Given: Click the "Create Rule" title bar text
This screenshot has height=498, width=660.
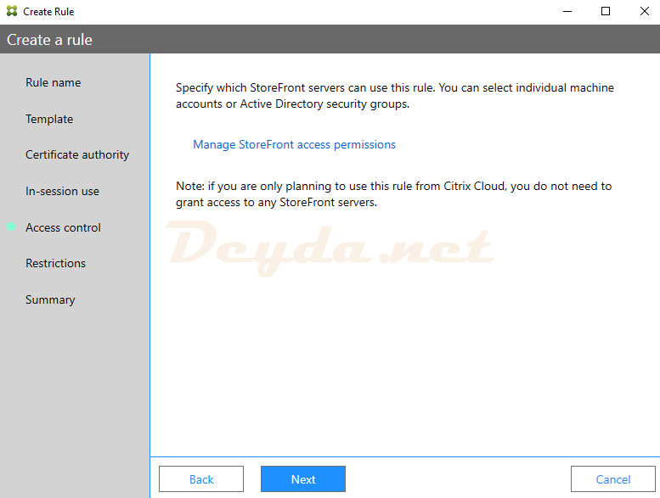Looking at the screenshot, I should click(x=48, y=12).
